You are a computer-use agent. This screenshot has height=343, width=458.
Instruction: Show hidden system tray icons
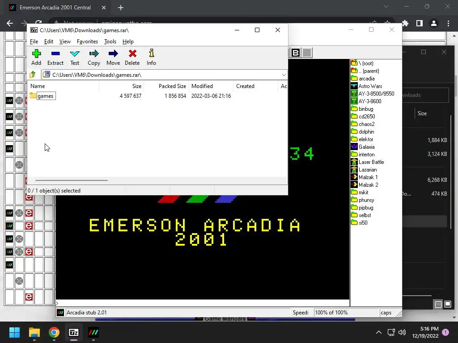click(x=378, y=332)
